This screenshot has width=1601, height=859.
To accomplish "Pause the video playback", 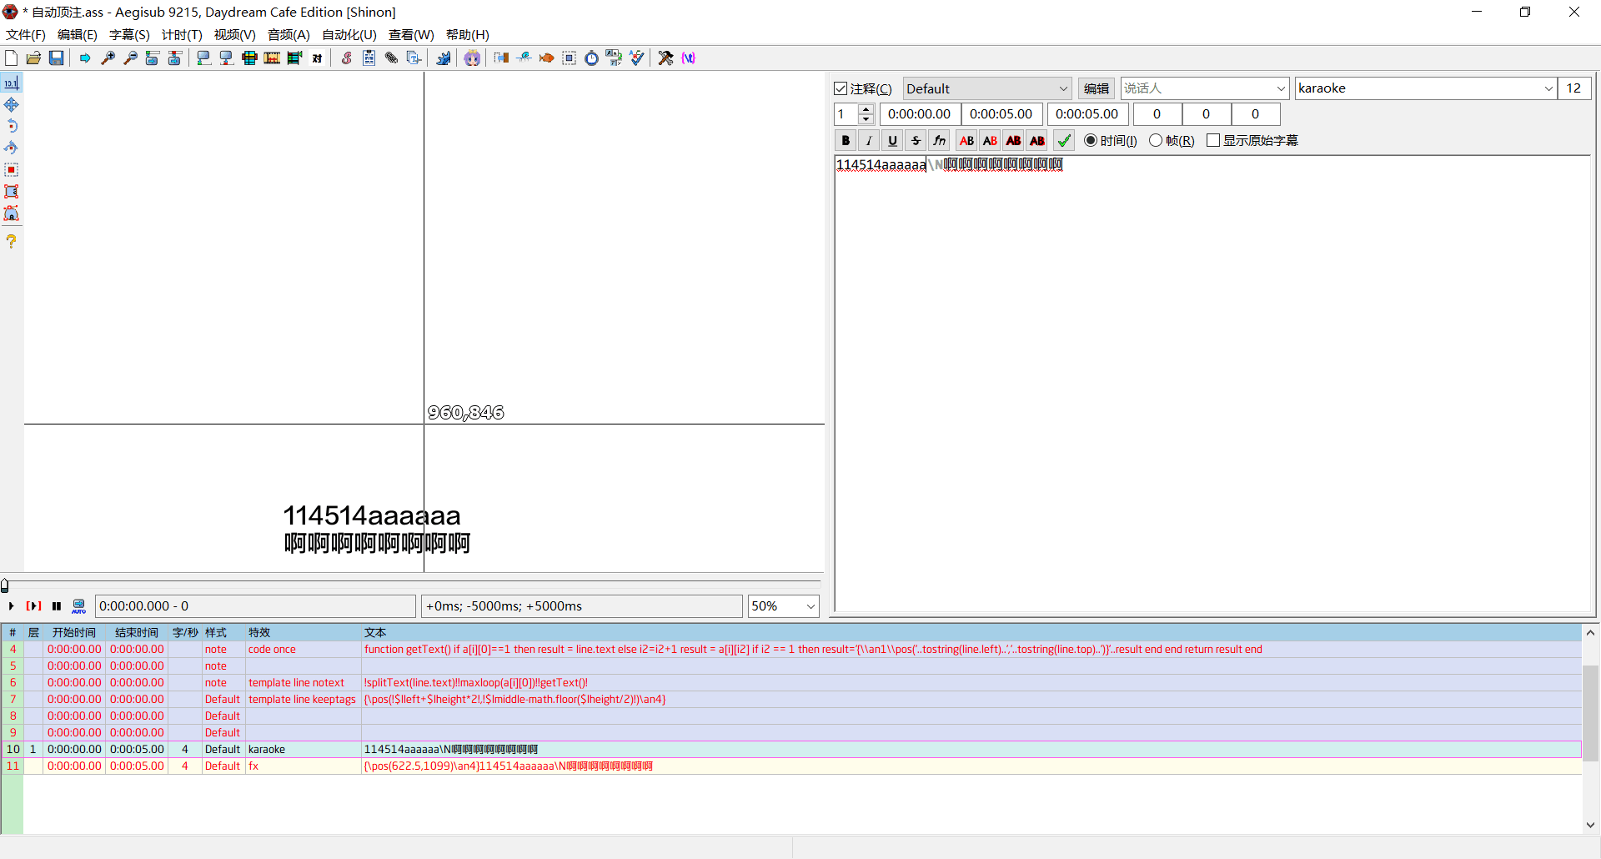I will [x=57, y=606].
